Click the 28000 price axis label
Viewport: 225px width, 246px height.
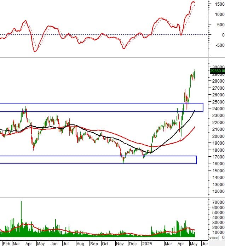coord(218,81)
